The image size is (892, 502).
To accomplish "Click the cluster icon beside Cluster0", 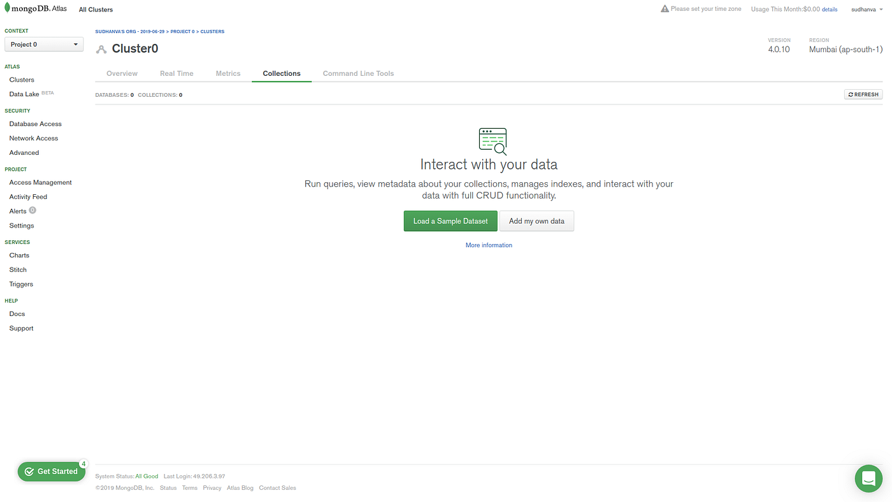I will [100, 48].
